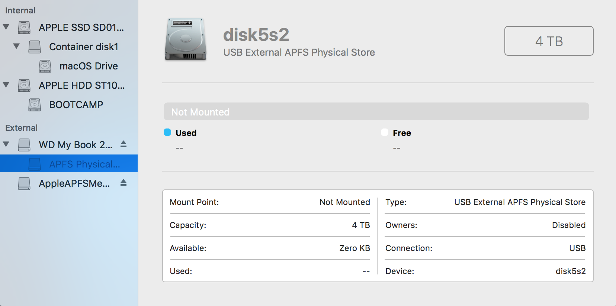The height and width of the screenshot is (306, 616).
Task: Collapse the Container disk1 disclosure triangle
Action: (16, 46)
